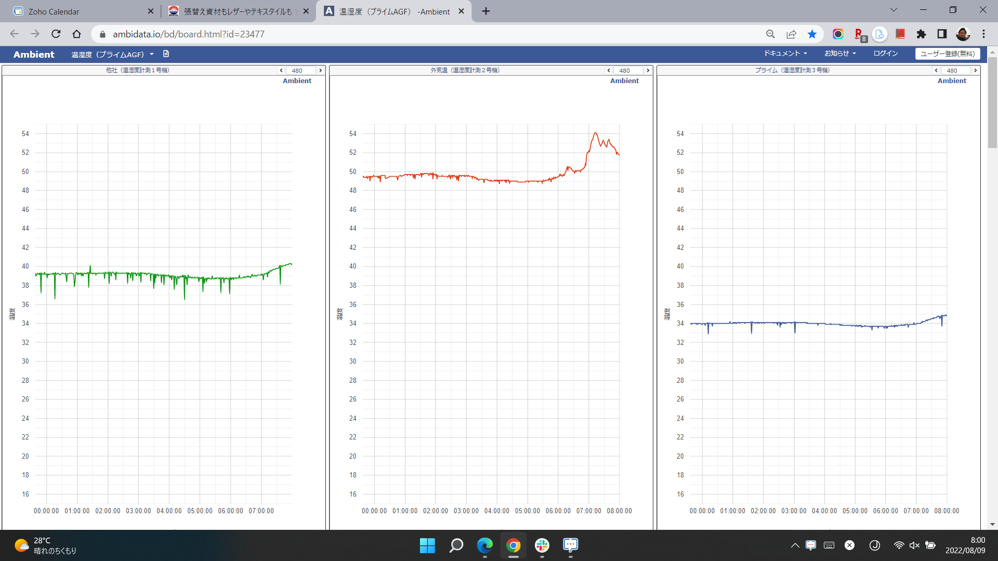The image size is (998, 561).
Task: Bookmark this page with the star icon
Action: coord(812,34)
